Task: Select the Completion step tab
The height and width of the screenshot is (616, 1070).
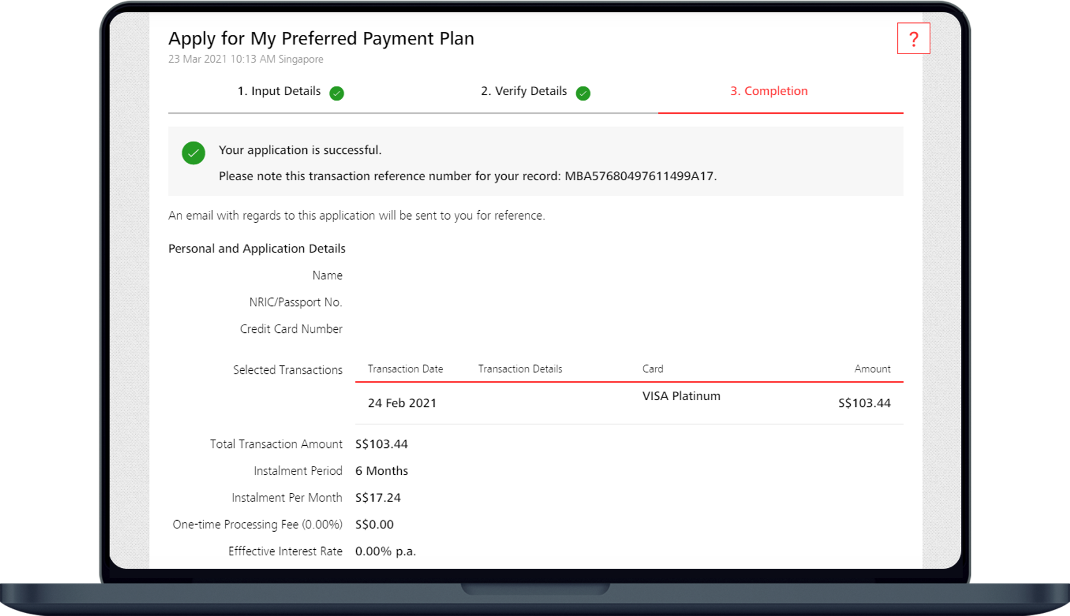Action: click(769, 91)
